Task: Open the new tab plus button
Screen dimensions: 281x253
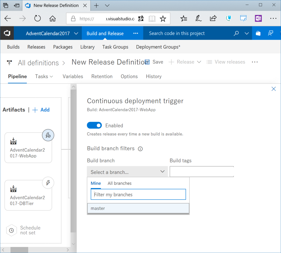Action: point(96,5)
